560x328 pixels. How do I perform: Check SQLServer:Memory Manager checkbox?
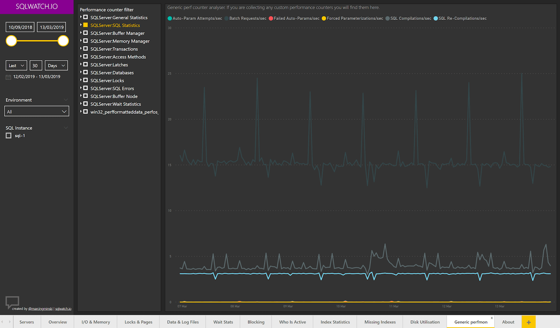pos(85,41)
